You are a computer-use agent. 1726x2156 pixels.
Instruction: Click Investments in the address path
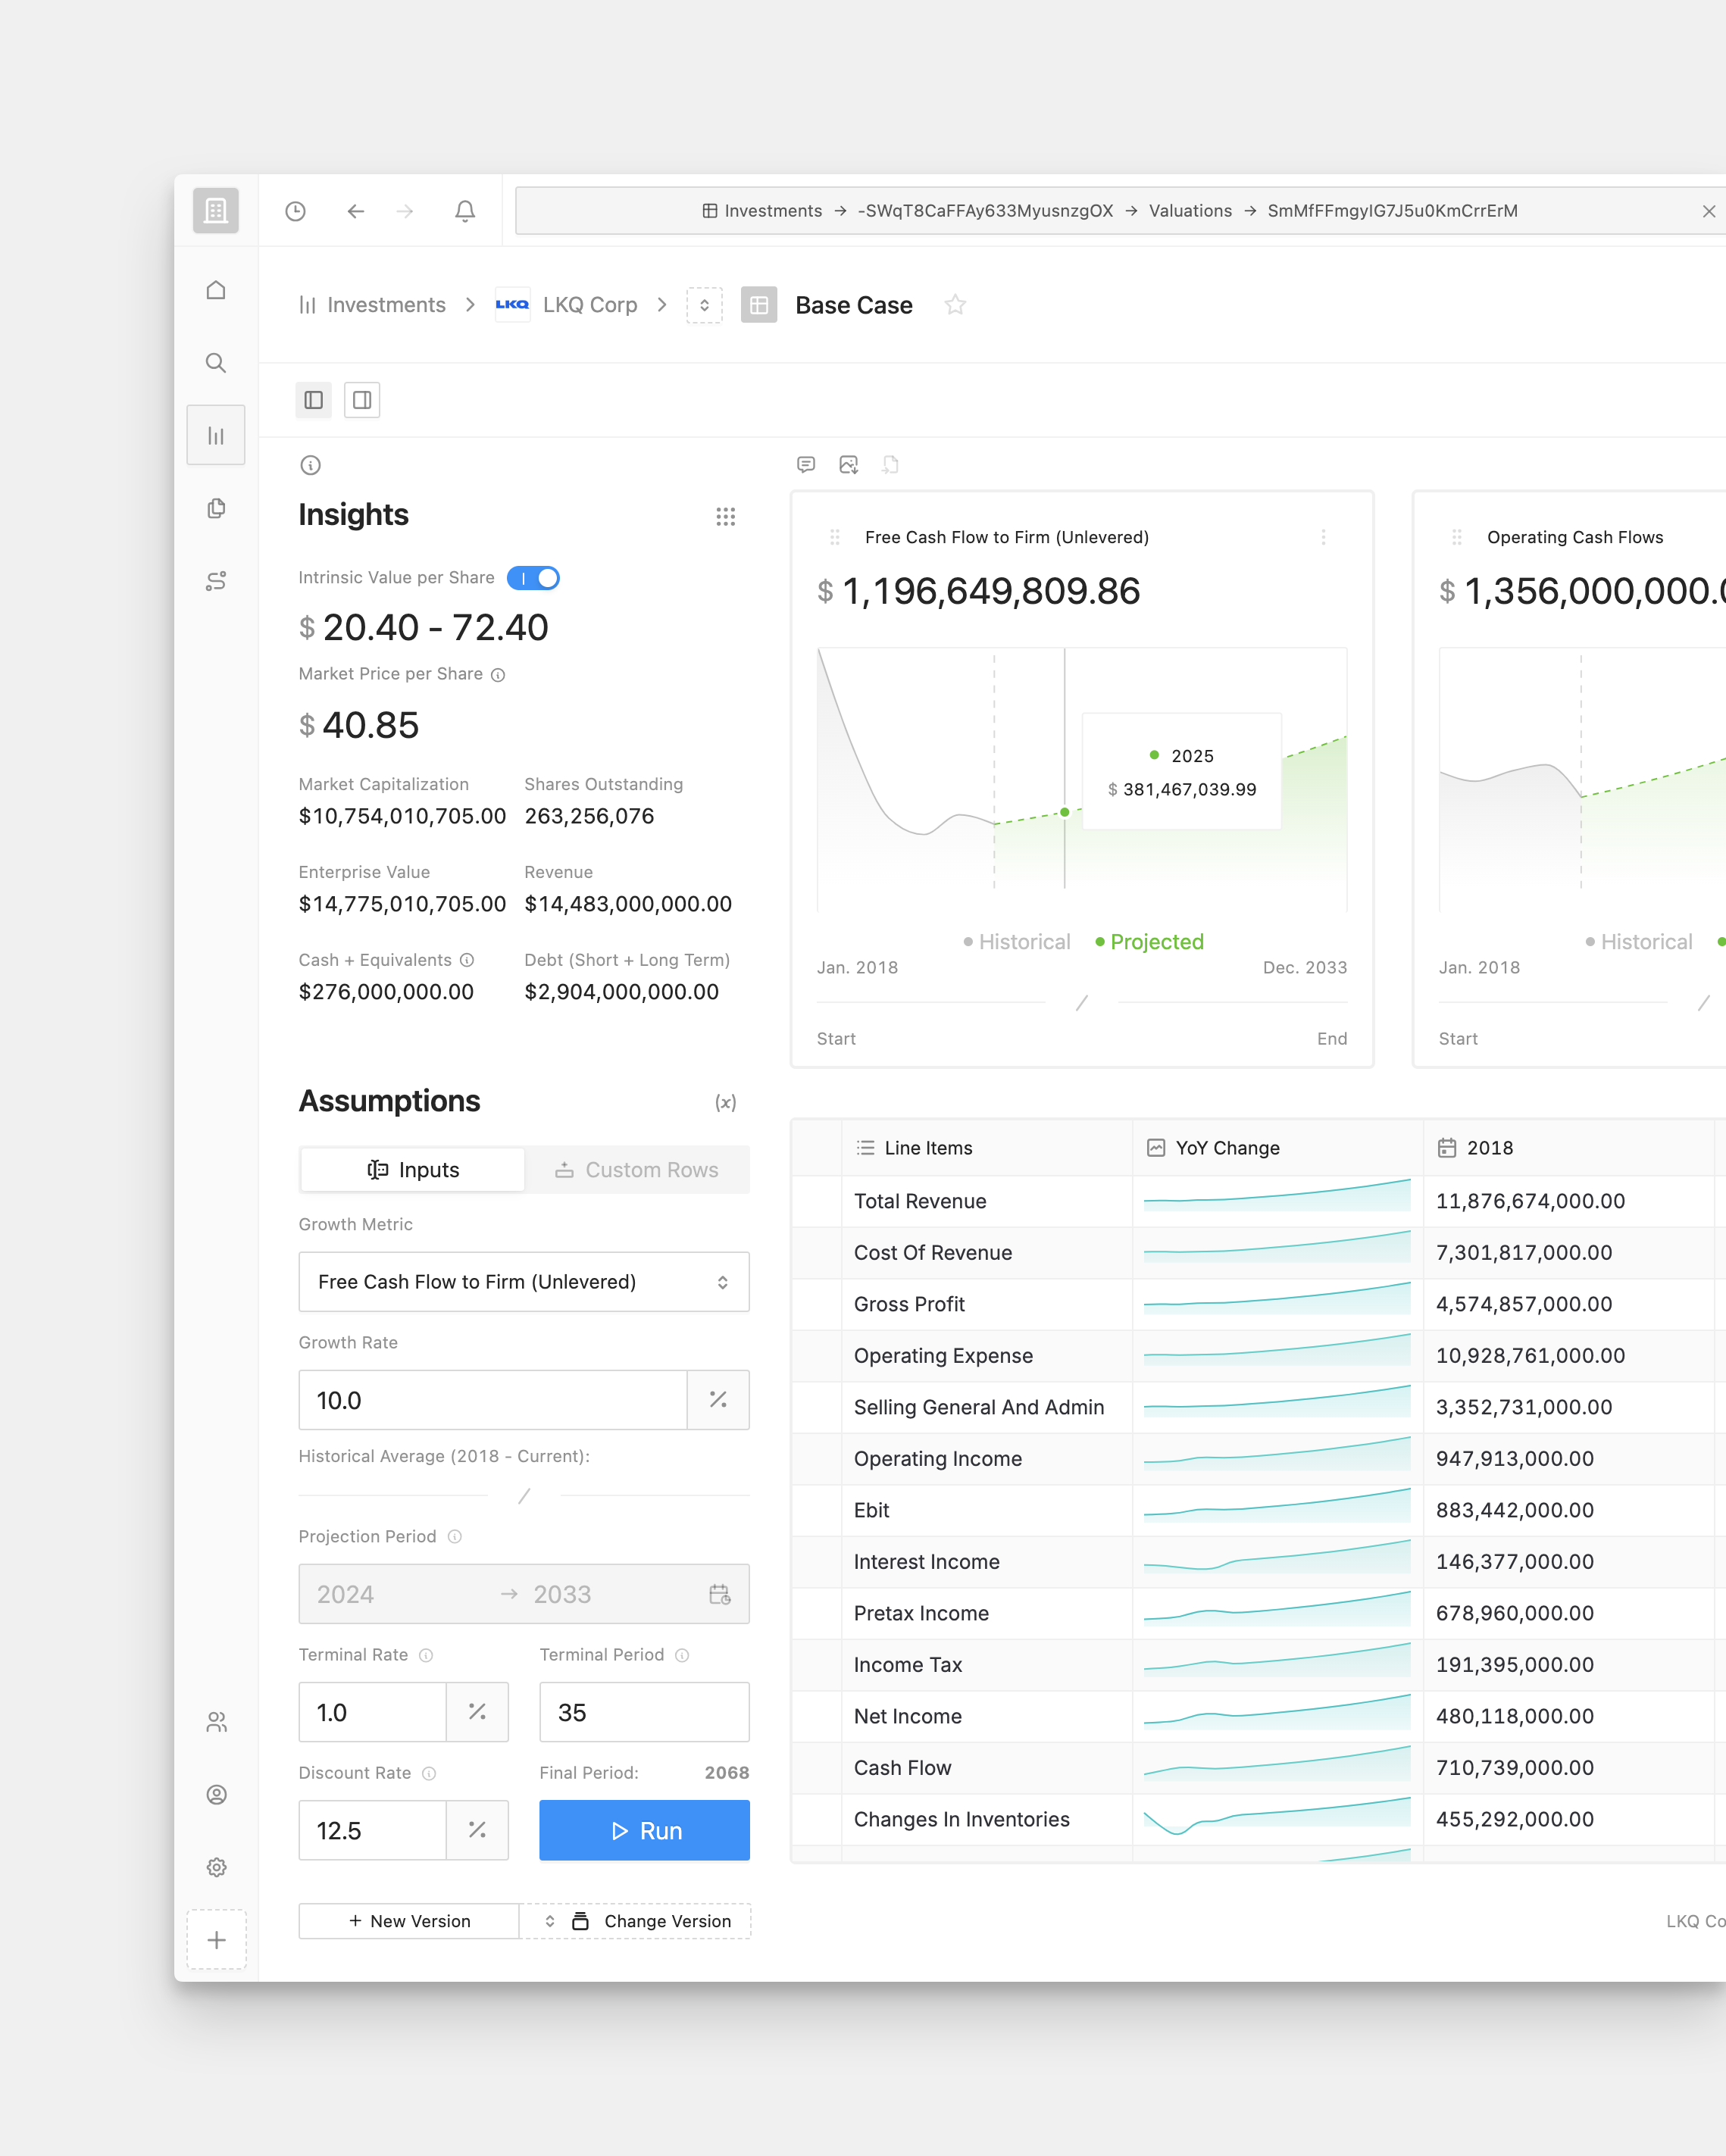click(762, 211)
